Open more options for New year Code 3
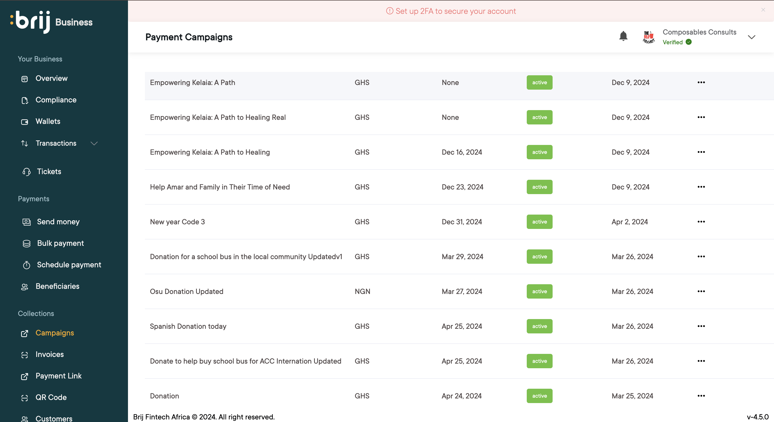 coord(701,221)
